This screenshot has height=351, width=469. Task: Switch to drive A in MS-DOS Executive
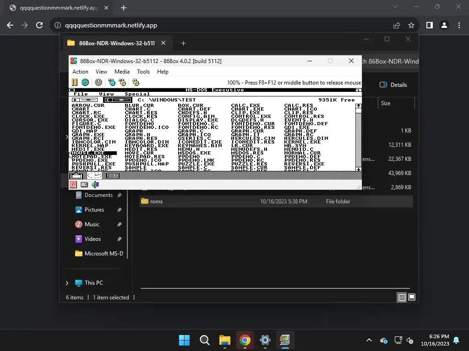pyautogui.click(x=85, y=100)
